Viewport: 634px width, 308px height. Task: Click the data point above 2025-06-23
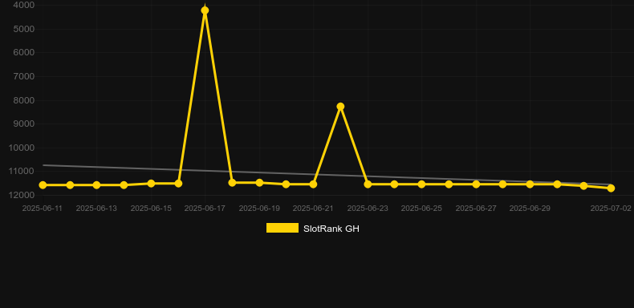coord(368,184)
